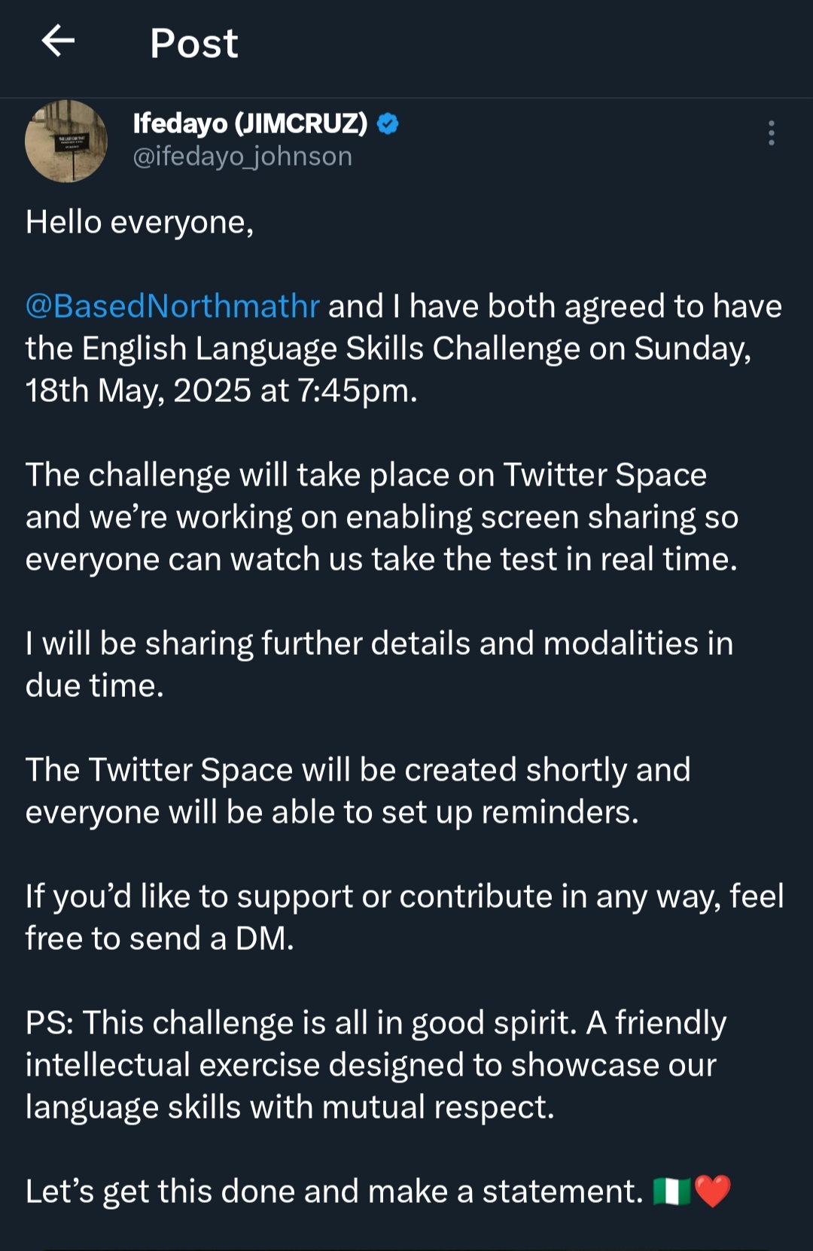Tap the back arrow icon

tap(58, 41)
